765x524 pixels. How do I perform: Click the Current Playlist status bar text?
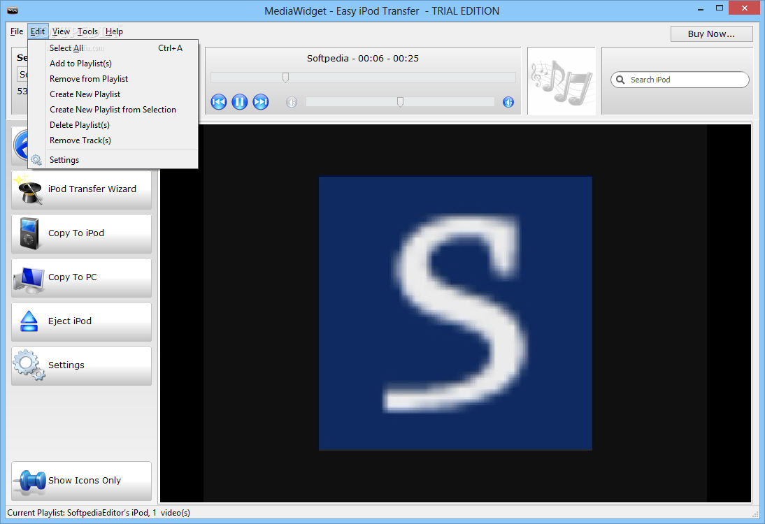pyautogui.click(x=99, y=512)
